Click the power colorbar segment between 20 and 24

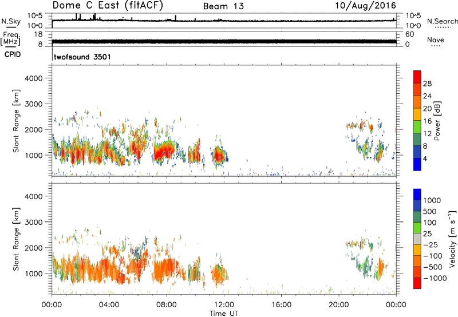point(417,102)
